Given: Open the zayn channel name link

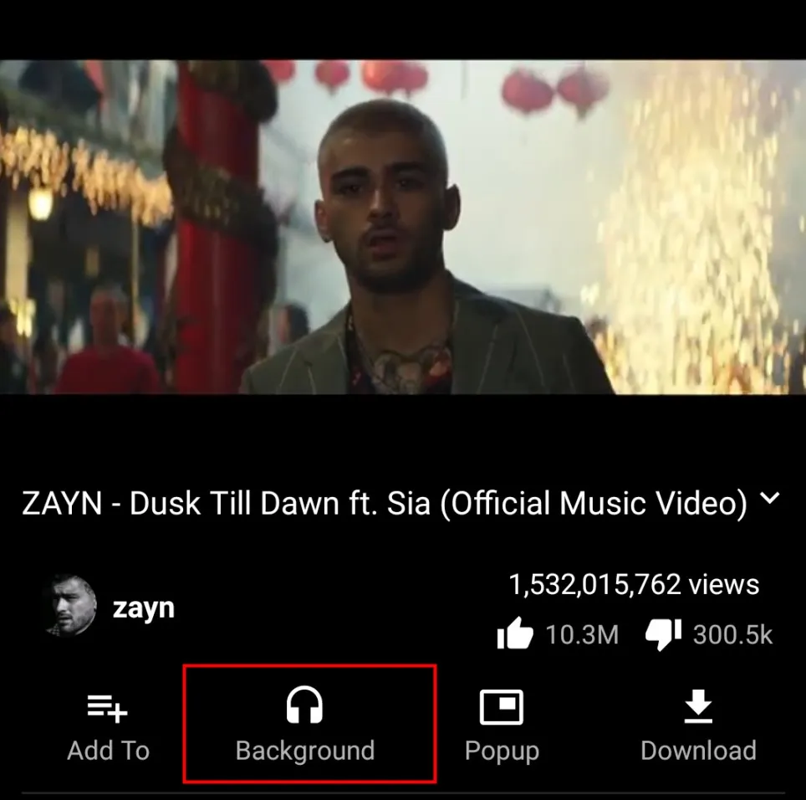Looking at the screenshot, I should (144, 608).
